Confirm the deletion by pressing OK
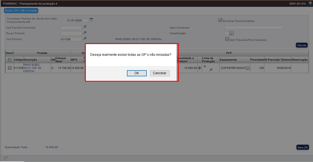Image resolution: width=313 pixels, height=162 pixels. pyautogui.click(x=137, y=73)
